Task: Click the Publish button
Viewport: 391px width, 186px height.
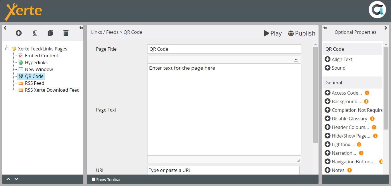Action: (x=302, y=33)
